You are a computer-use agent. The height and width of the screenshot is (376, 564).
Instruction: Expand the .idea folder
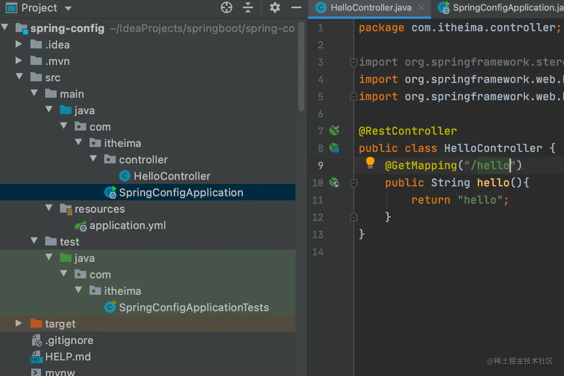point(18,44)
